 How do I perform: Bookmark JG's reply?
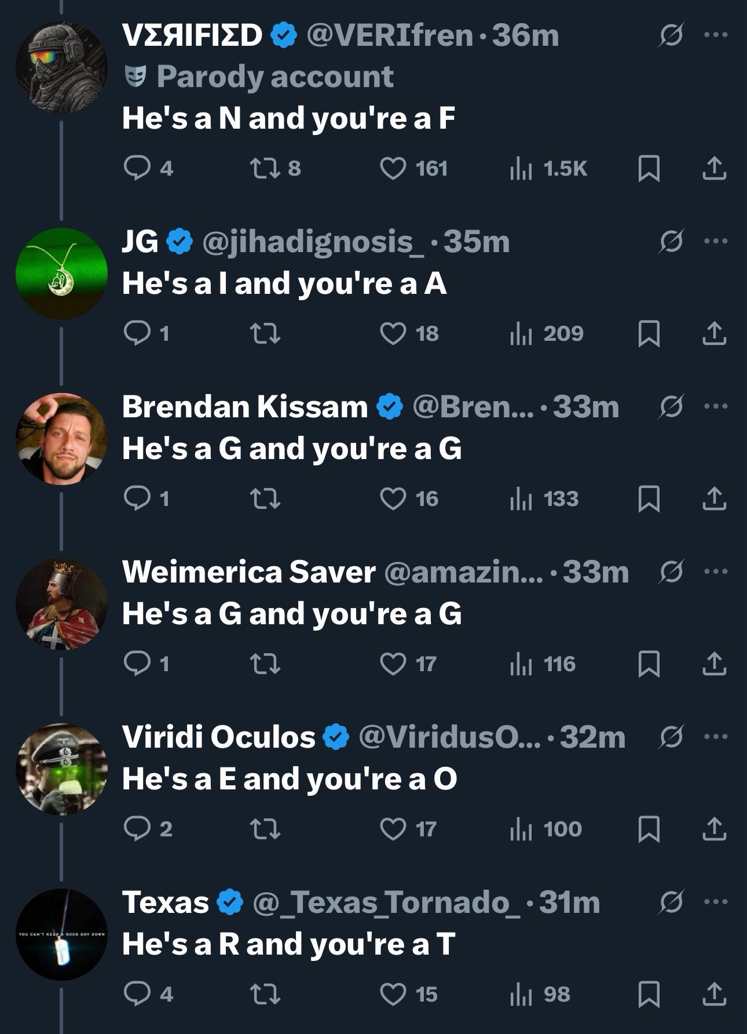click(x=649, y=334)
